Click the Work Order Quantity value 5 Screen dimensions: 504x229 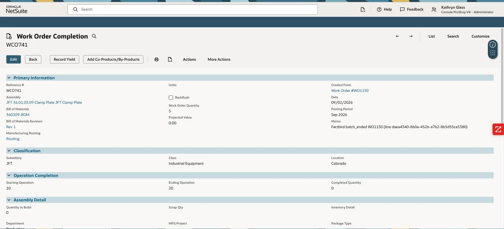coord(170,111)
